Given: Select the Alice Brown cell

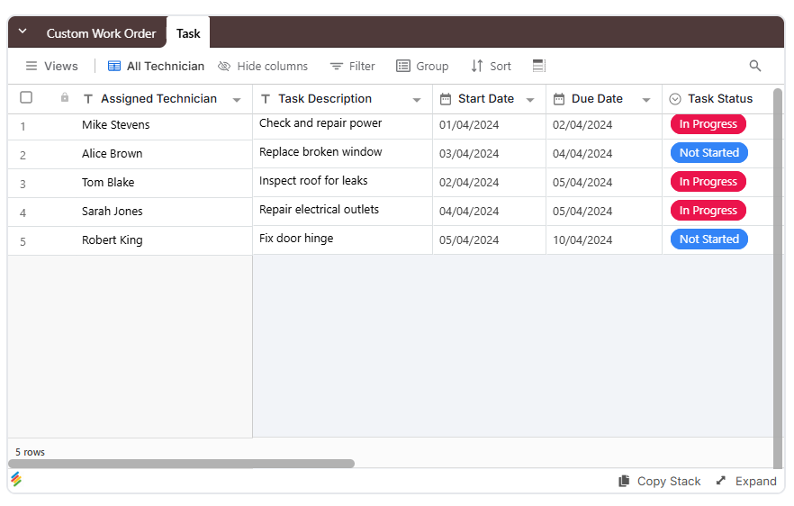Looking at the screenshot, I should coord(164,154).
